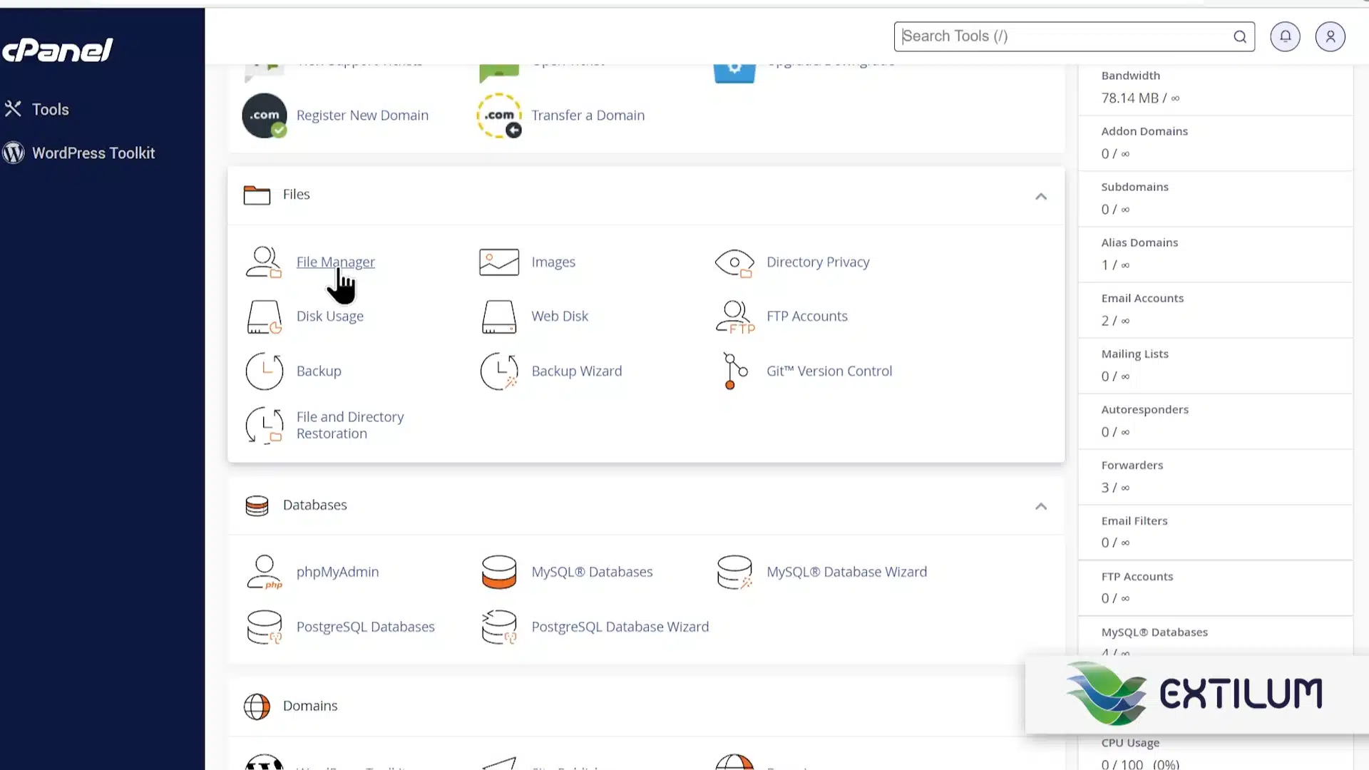Image resolution: width=1369 pixels, height=770 pixels.
Task: Click the cPanel logo
Action: 58,50
